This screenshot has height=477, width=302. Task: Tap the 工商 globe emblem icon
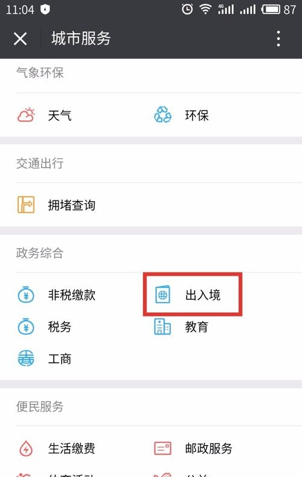click(26, 359)
